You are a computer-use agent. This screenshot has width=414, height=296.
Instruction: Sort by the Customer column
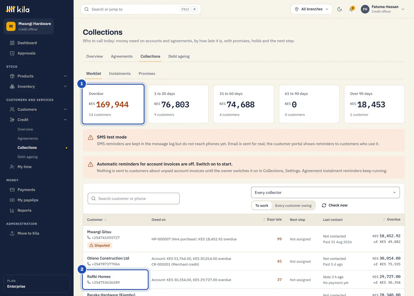97,220
